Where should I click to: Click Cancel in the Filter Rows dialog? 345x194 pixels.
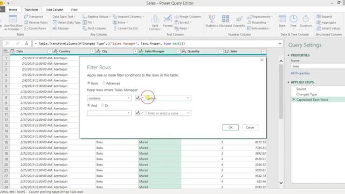coord(250,127)
